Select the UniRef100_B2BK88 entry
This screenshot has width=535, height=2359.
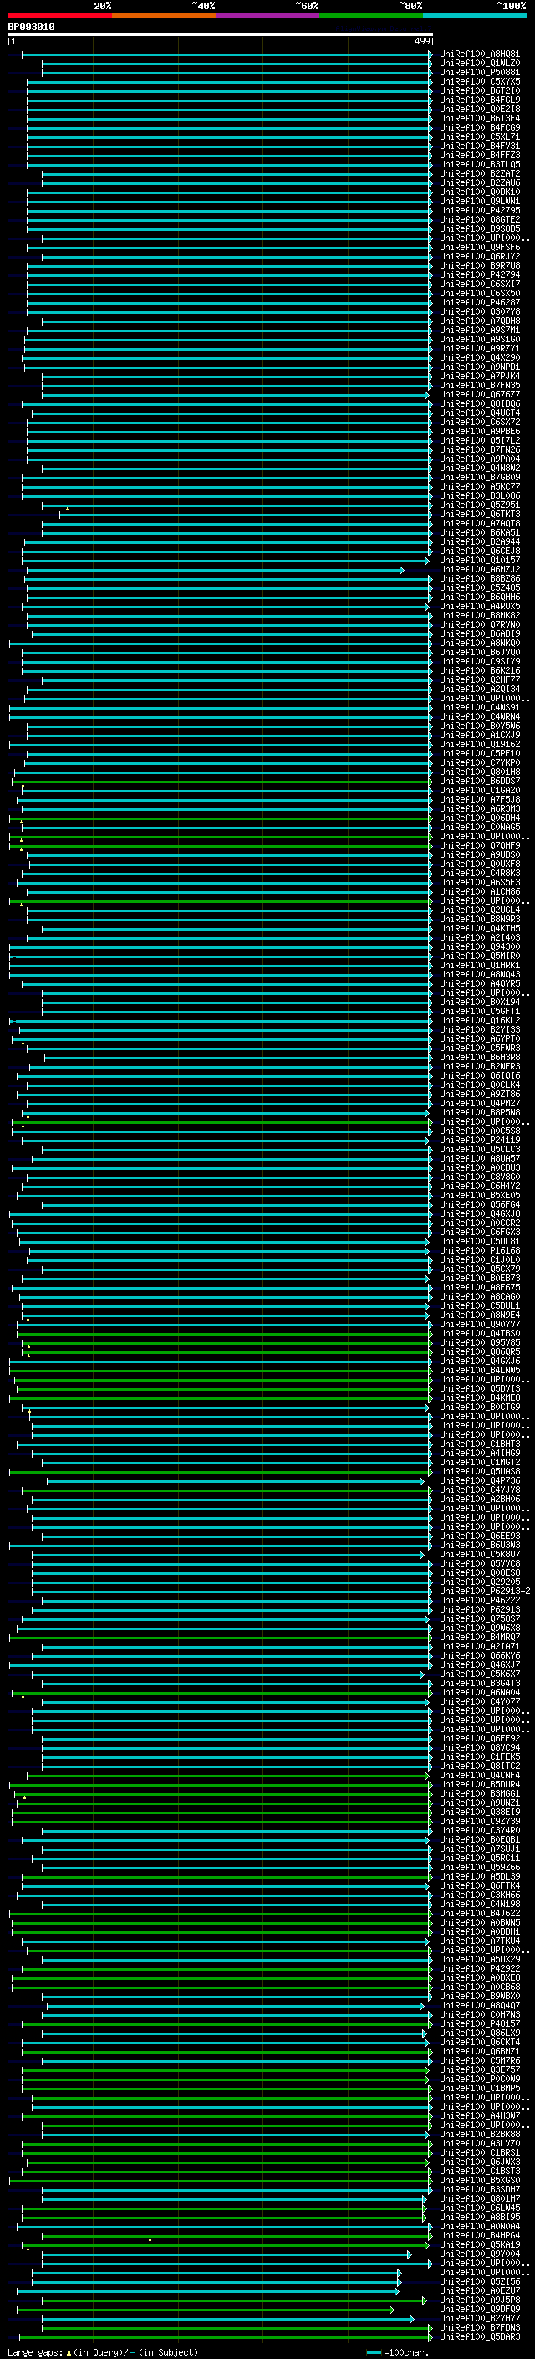tap(479, 2134)
